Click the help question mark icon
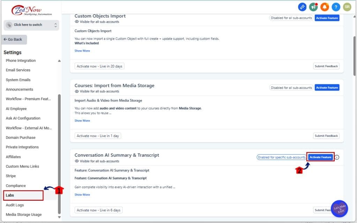This screenshot has height=223, width=357. [x=336, y=7]
